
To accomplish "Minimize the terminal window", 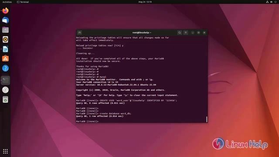I will (193, 33).
